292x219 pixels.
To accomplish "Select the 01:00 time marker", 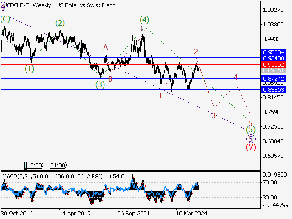I will [x=57, y=165].
